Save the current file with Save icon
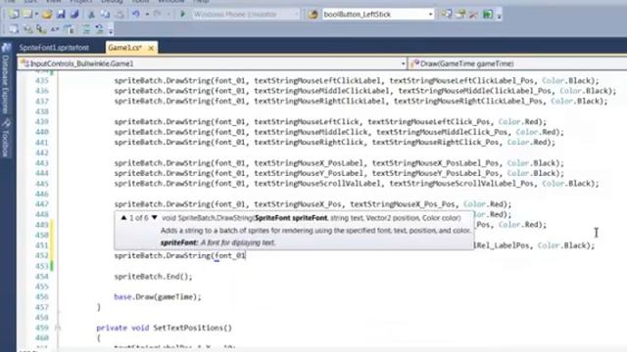 [x=61, y=15]
